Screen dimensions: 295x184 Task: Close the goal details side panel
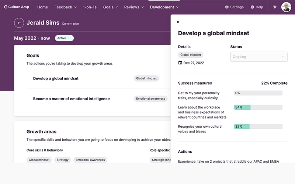[178, 22]
